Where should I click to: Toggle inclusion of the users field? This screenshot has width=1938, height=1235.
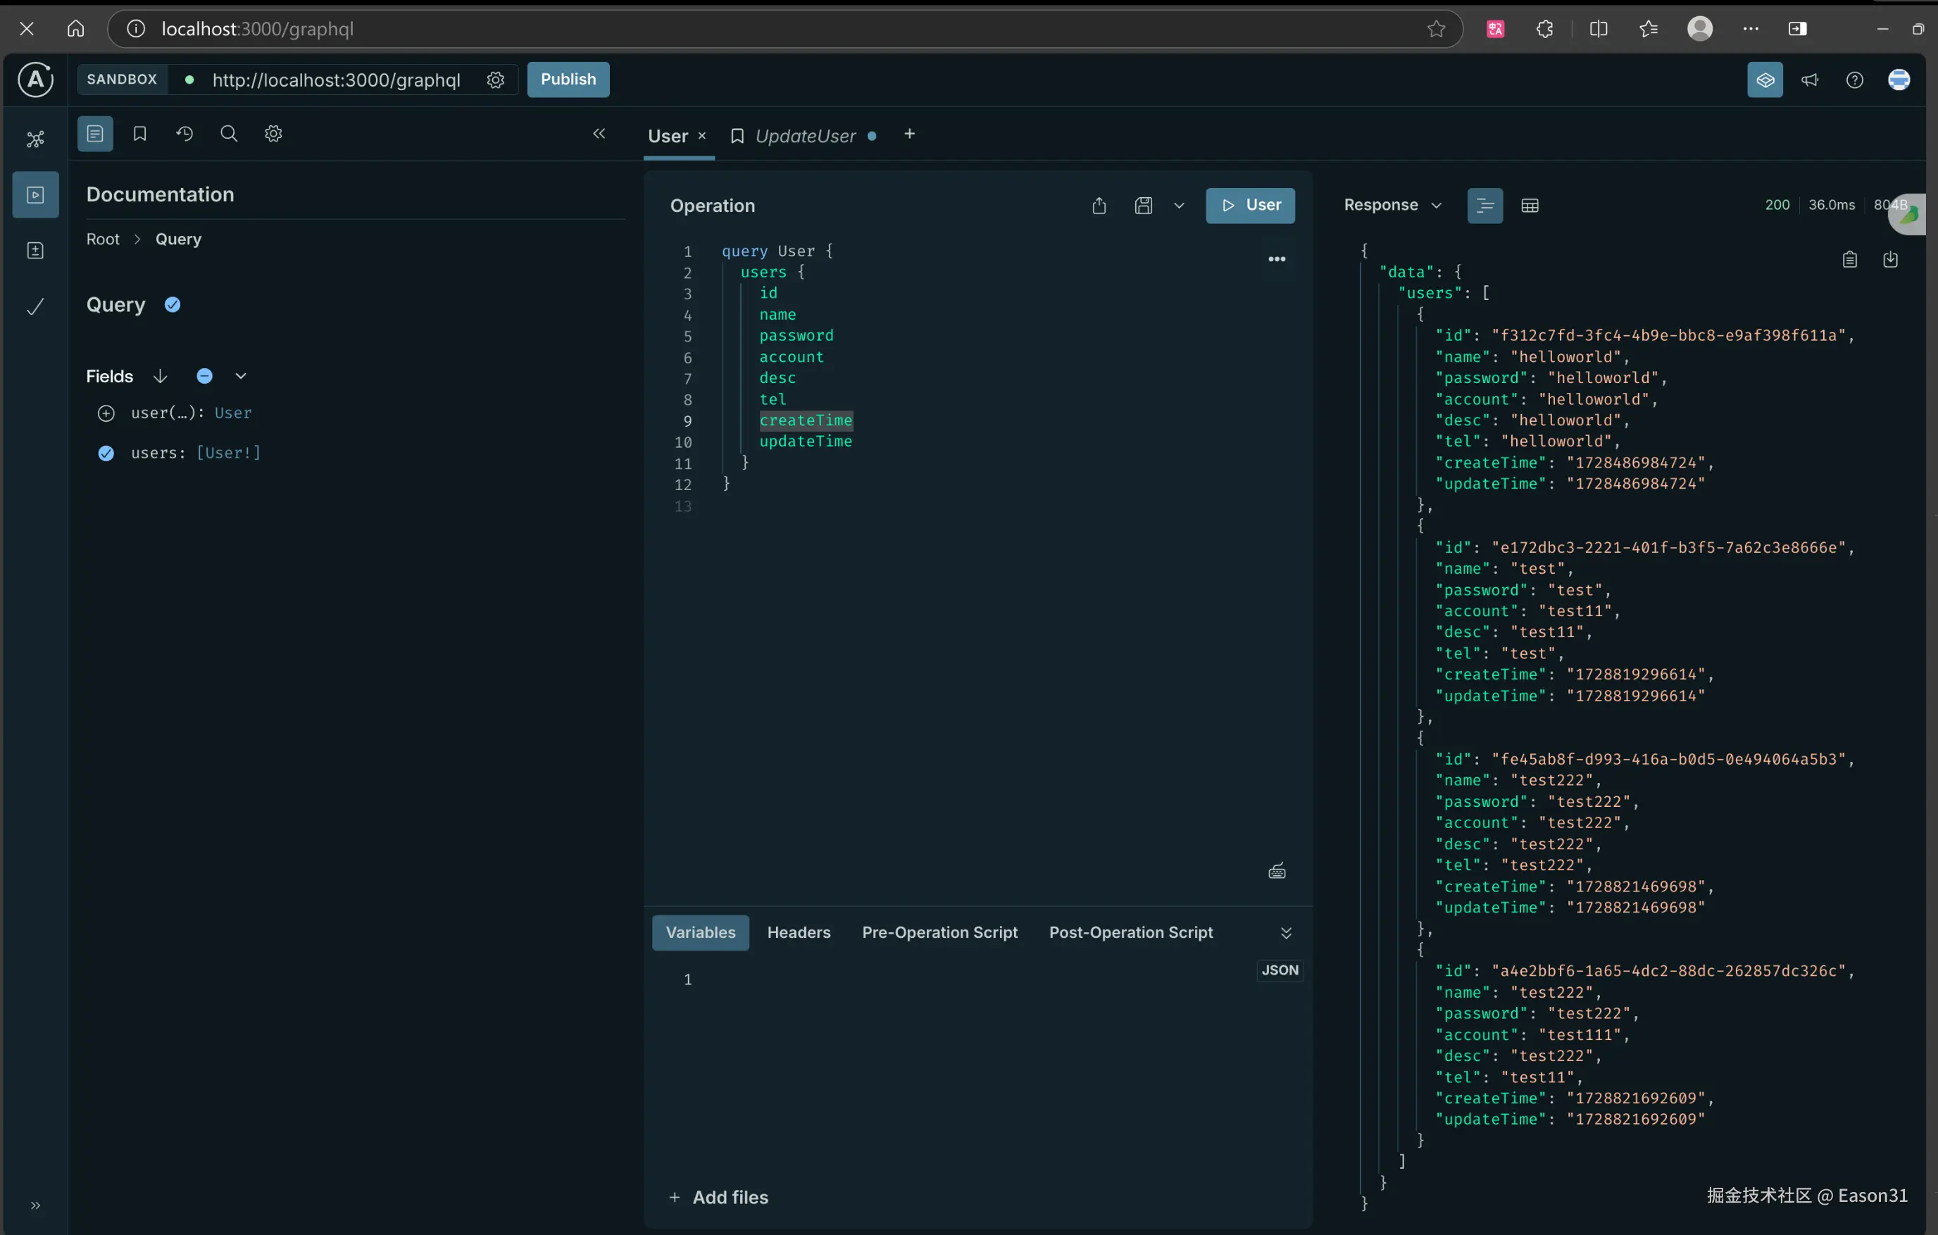tap(106, 453)
